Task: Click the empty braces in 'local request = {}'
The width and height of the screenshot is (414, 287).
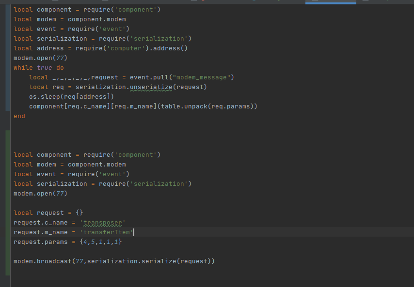Action: pos(80,212)
